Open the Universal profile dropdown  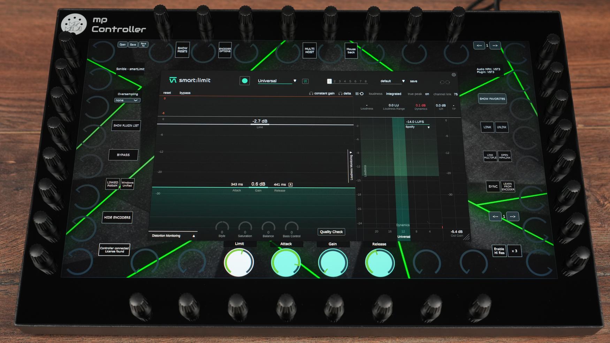click(277, 81)
